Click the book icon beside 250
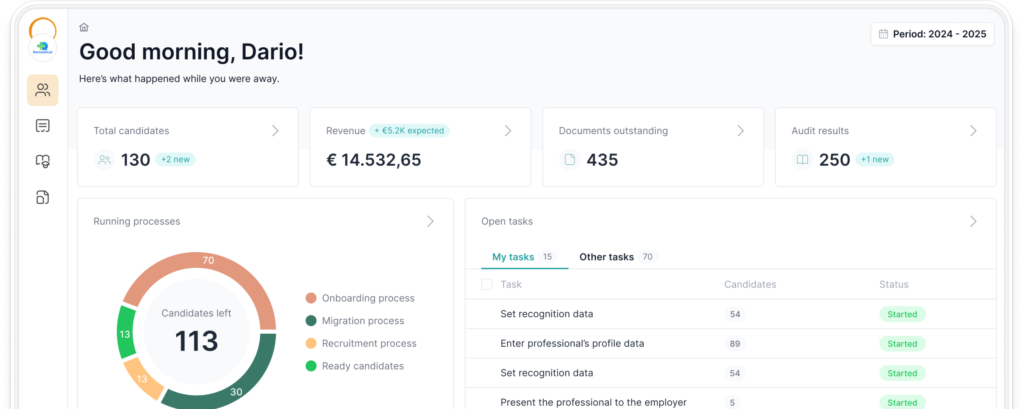Viewport: 1023px width, 409px height. click(x=802, y=160)
